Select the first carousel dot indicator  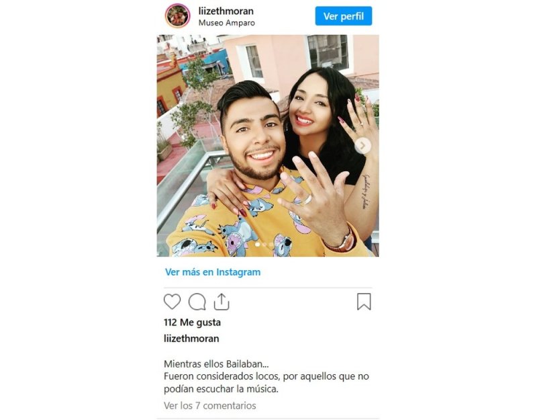point(258,245)
